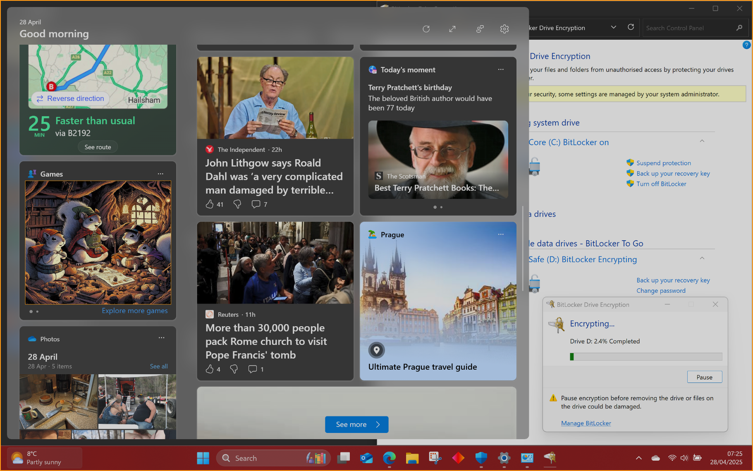Image resolution: width=753 pixels, height=471 pixels.
Task: Click Safe (D:) BitLocker Encrypting heading
Action: pyautogui.click(x=583, y=259)
